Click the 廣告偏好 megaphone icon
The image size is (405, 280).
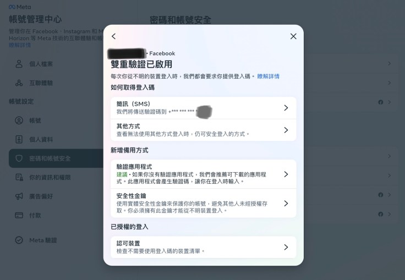point(19,196)
